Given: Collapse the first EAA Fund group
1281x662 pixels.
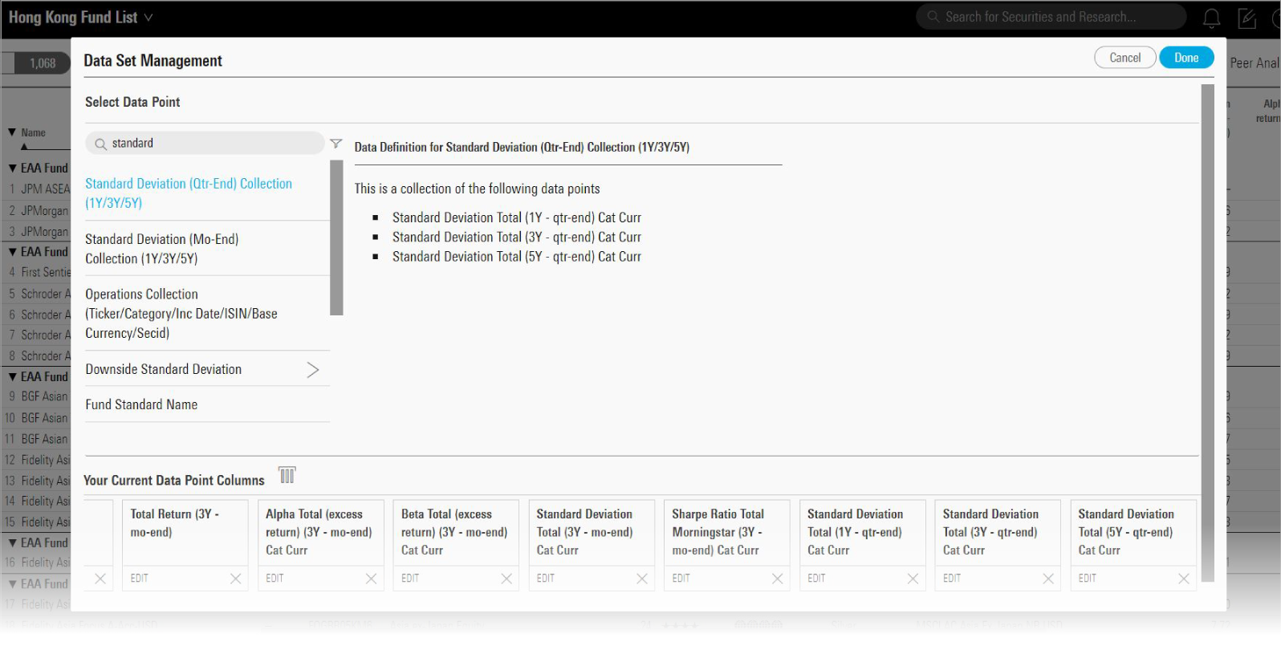Looking at the screenshot, I should 13,169.
